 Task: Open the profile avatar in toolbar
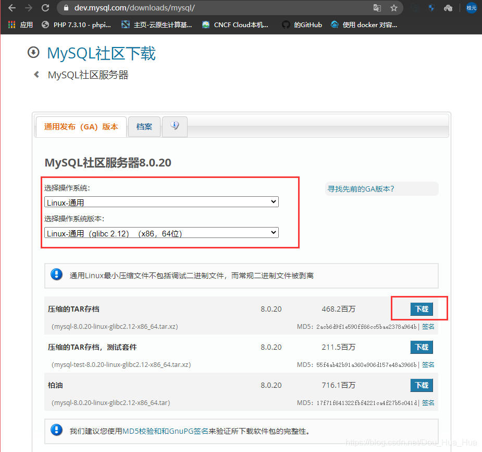click(x=471, y=8)
